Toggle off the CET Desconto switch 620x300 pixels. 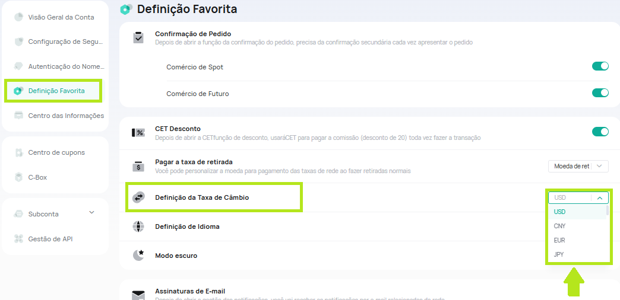pyautogui.click(x=600, y=132)
